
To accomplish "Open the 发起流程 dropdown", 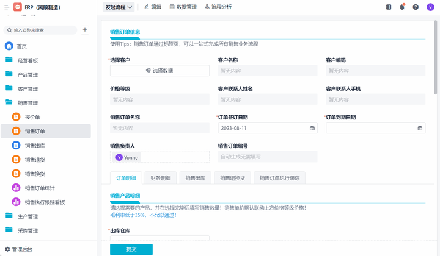I will (119, 7).
